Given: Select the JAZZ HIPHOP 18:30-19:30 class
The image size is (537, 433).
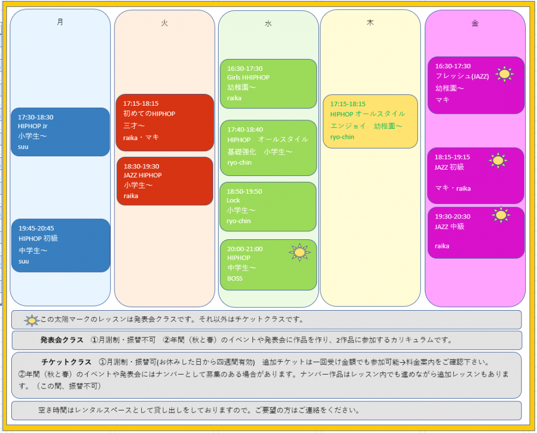Looking at the screenshot, I should coord(165,181).
